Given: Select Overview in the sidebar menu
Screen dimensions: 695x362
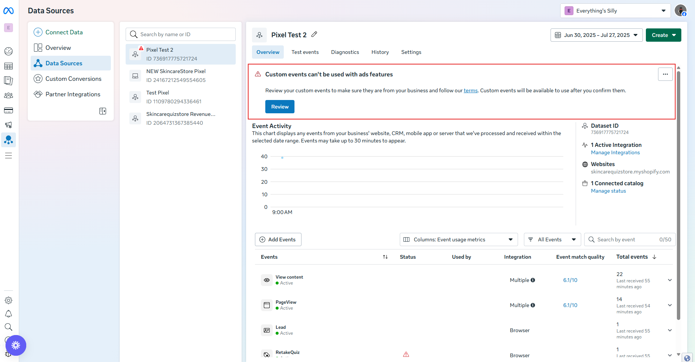Looking at the screenshot, I should tap(71, 48).
